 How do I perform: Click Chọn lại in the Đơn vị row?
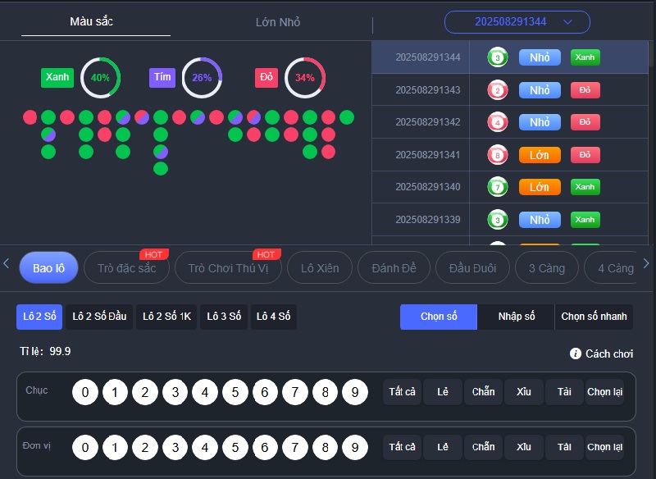(x=604, y=448)
